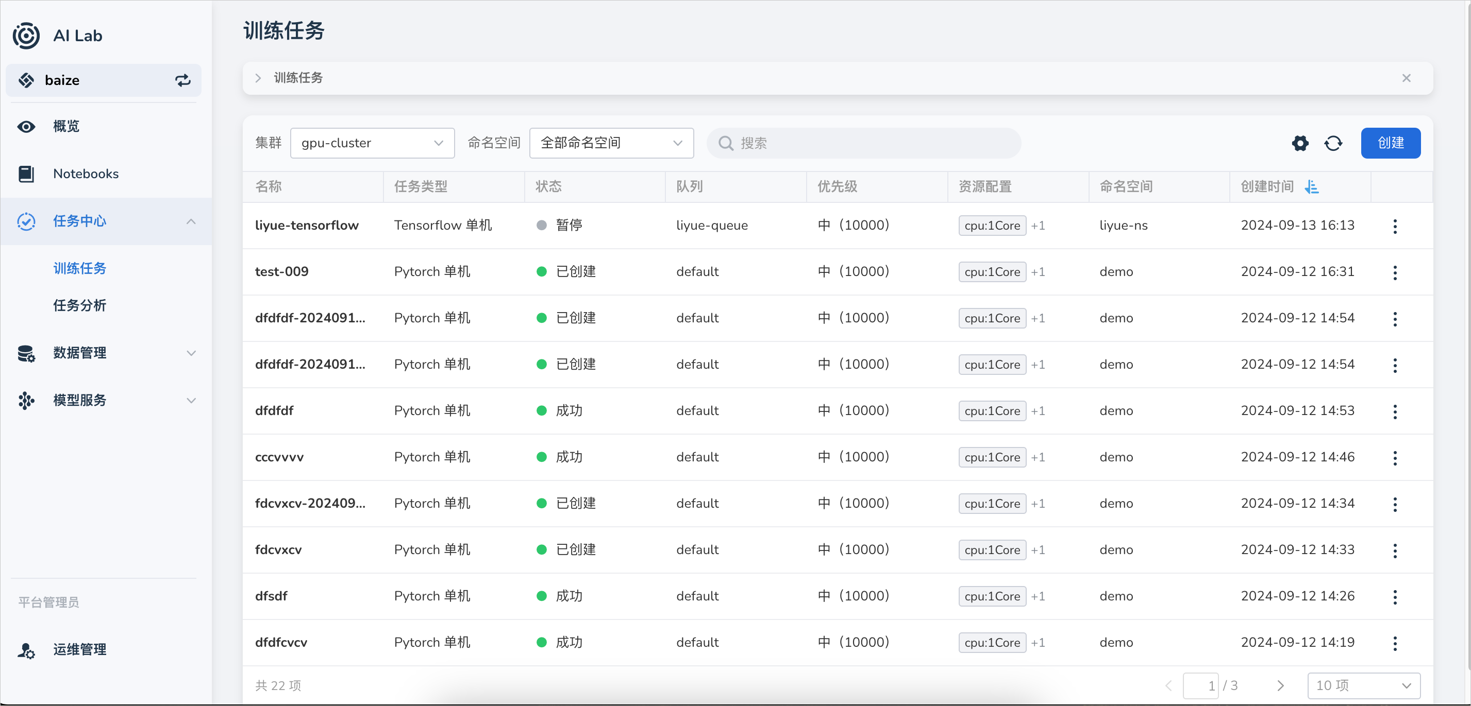The height and width of the screenshot is (706, 1471).
Task: Open actions menu for cccvvvv
Action: pyautogui.click(x=1395, y=458)
